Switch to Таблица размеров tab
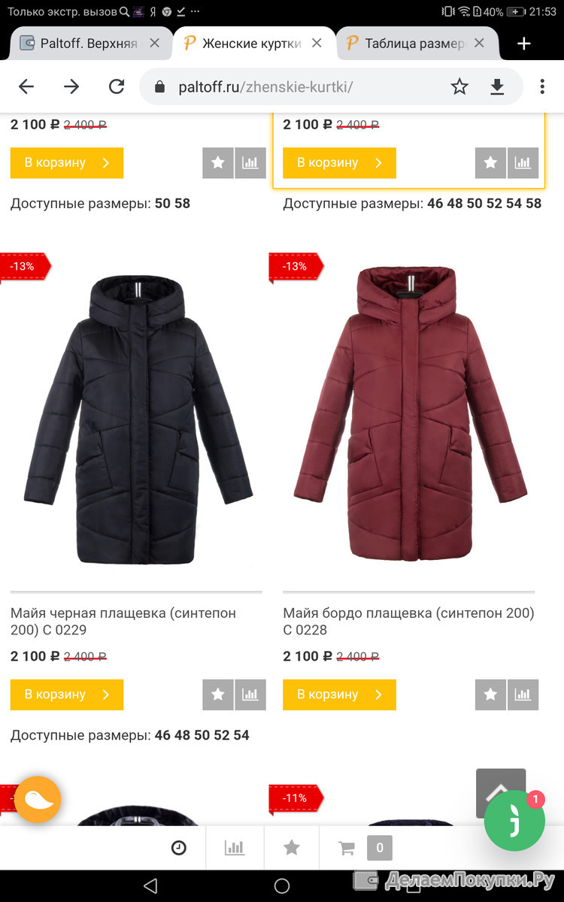The image size is (564, 902). pos(409,44)
